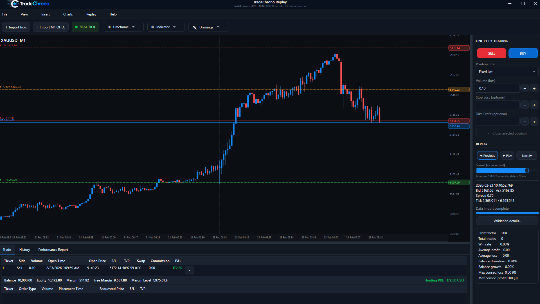Image resolution: width=540 pixels, height=304 pixels.
Task: Increase volume with plus button
Action: click(x=534, y=88)
